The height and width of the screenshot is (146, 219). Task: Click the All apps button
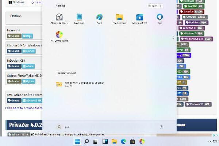click(155, 6)
